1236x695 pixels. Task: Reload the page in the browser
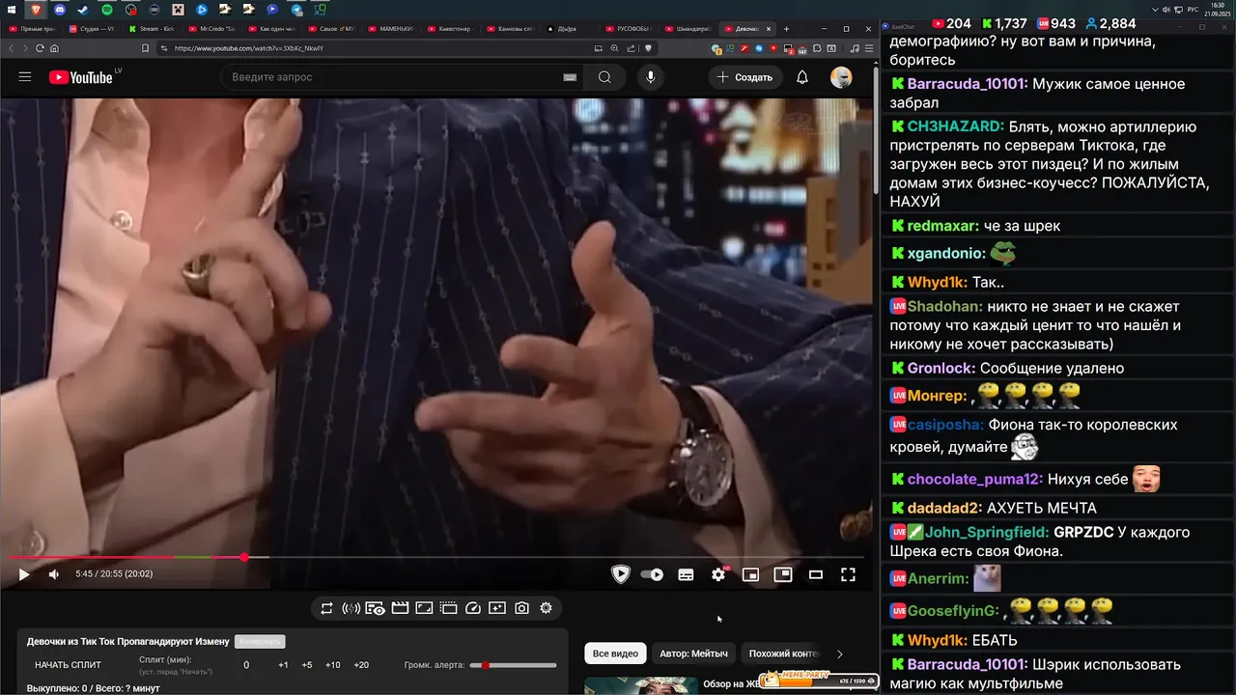(x=40, y=48)
